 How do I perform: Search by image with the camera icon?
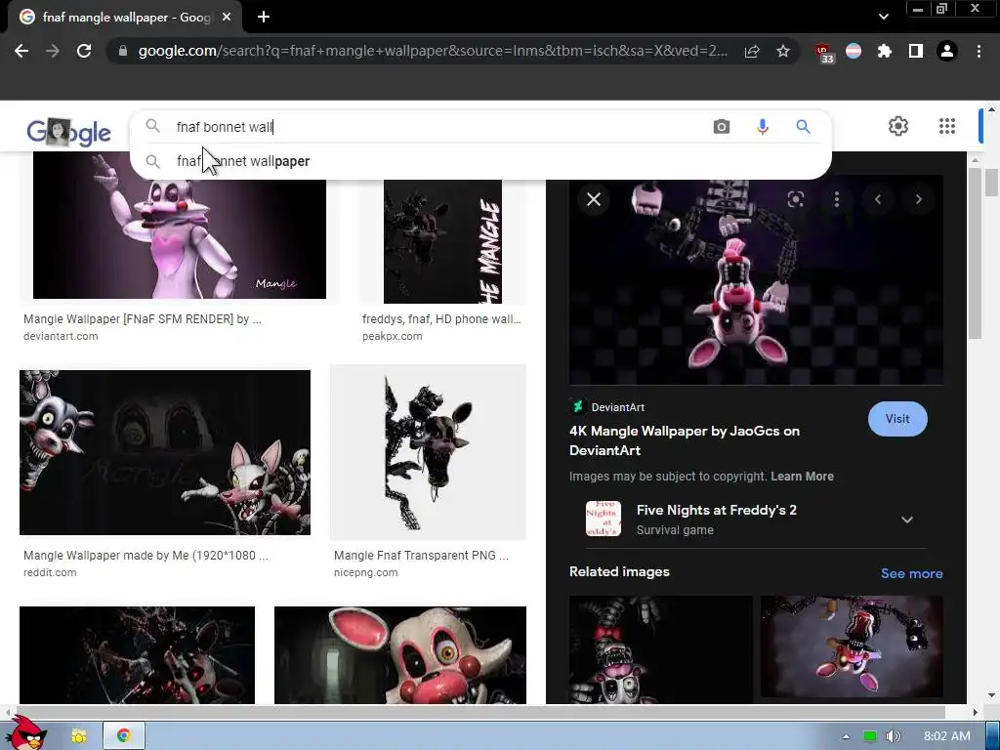tap(722, 127)
